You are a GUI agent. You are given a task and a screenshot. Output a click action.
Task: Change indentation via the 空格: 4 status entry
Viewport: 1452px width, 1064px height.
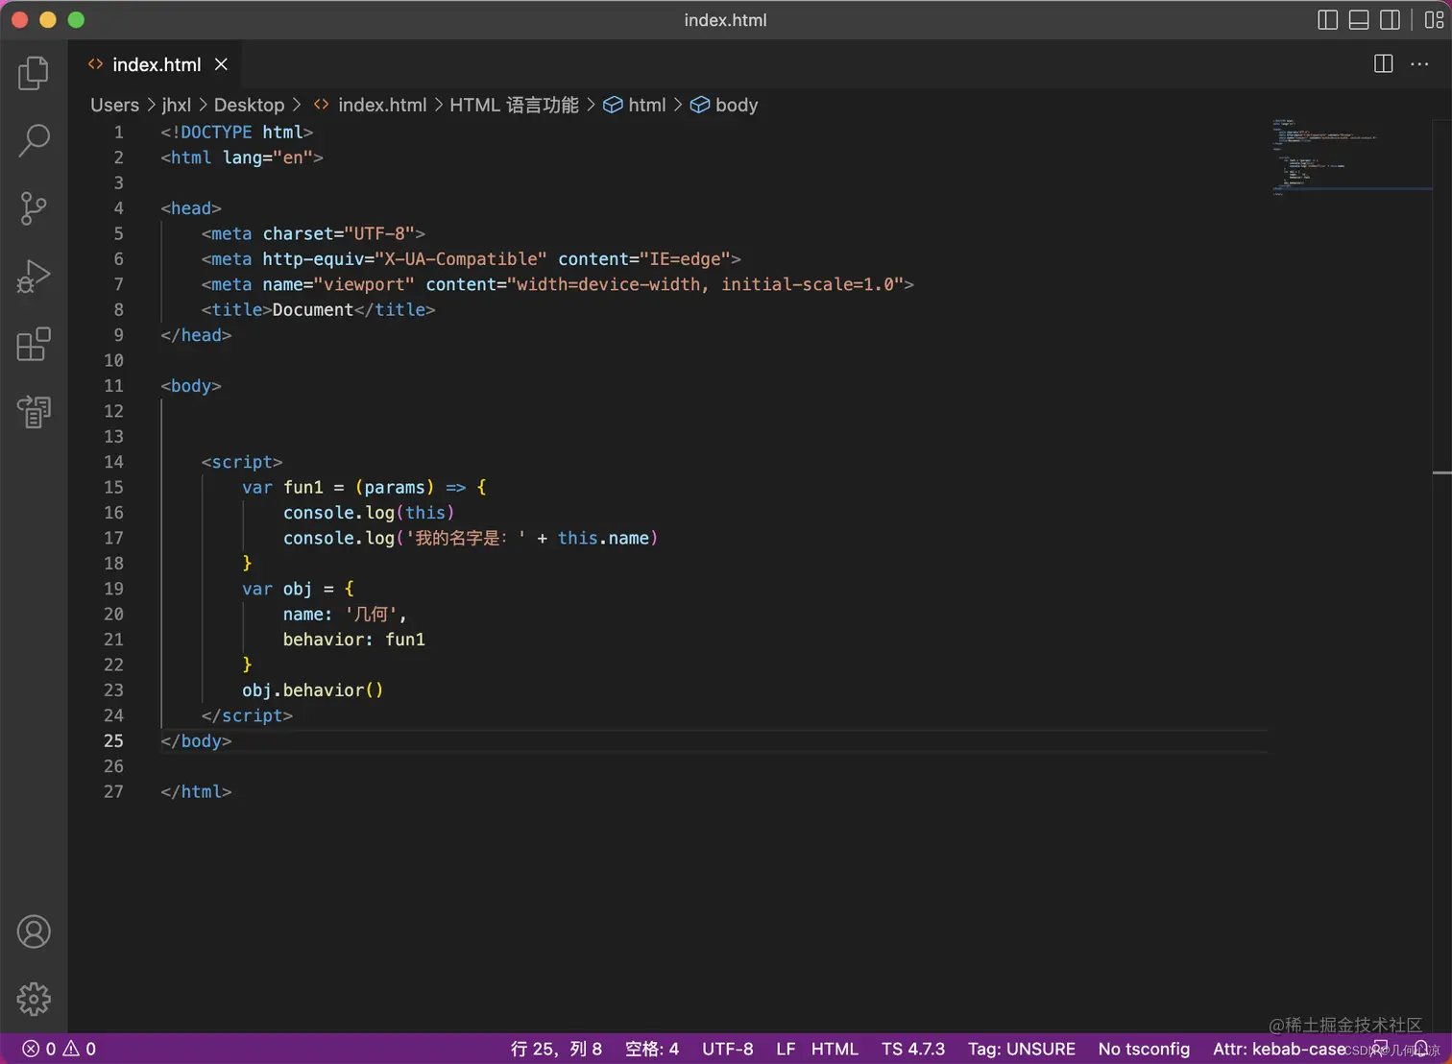652,1049
